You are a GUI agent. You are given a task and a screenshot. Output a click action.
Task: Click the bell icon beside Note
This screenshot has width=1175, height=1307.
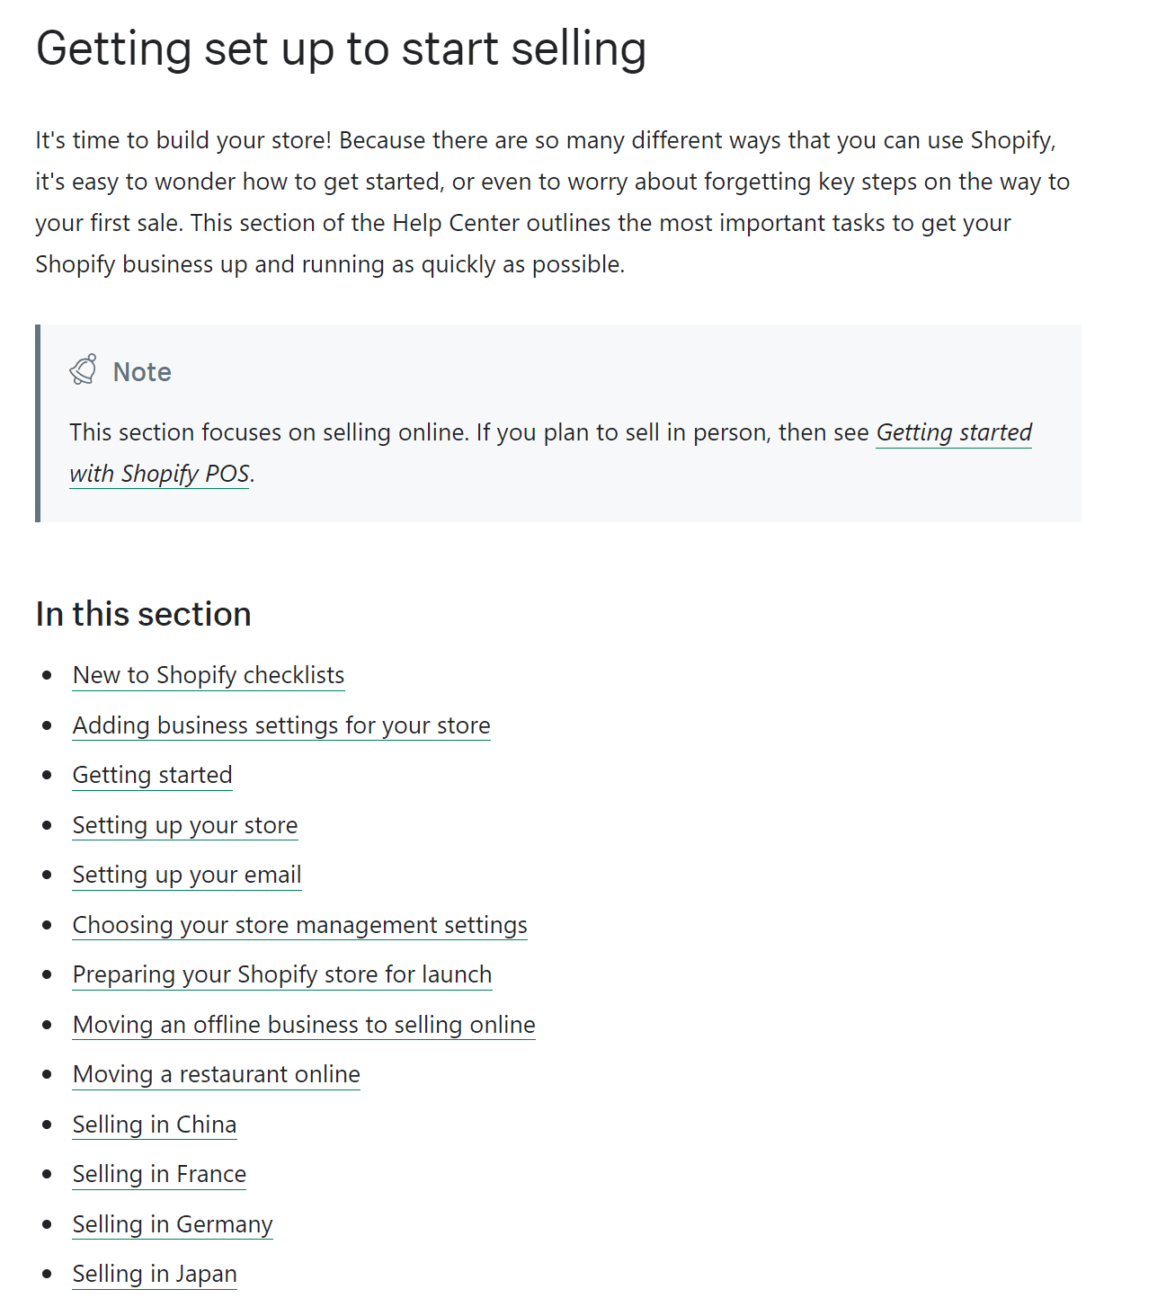[x=83, y=370]
